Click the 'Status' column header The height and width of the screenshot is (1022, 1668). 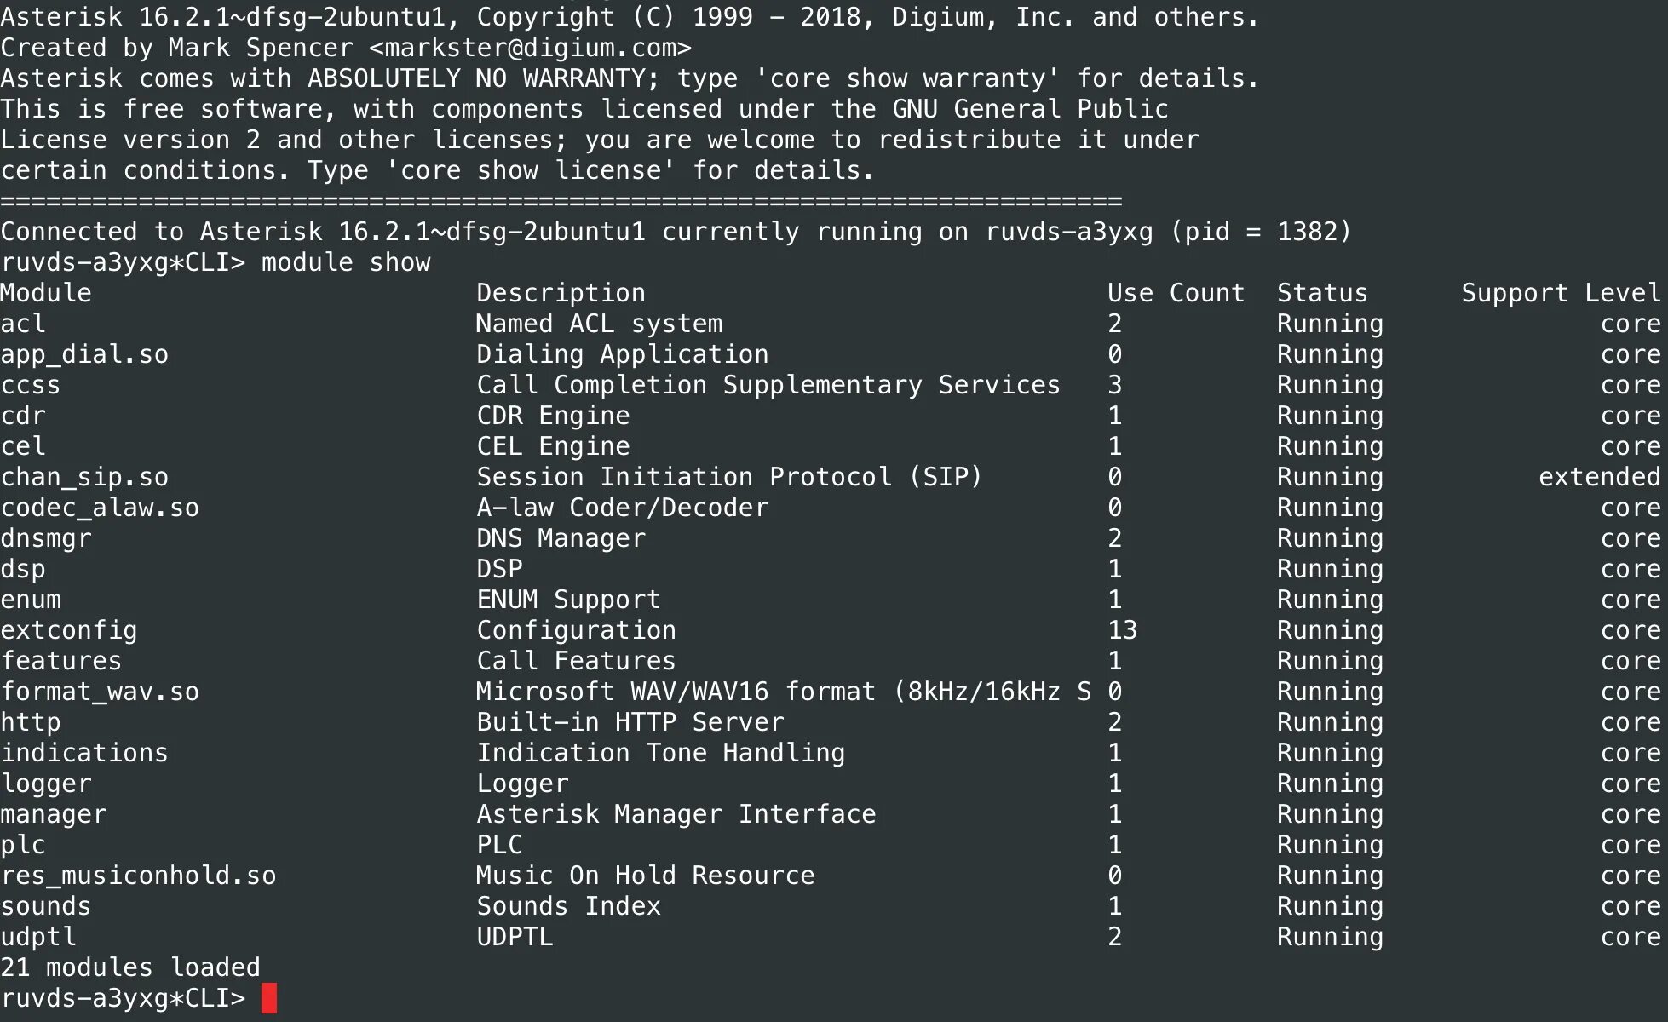click(1321, 293)
